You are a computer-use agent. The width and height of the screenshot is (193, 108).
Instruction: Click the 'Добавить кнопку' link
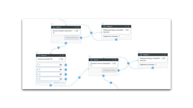[59, 83]
